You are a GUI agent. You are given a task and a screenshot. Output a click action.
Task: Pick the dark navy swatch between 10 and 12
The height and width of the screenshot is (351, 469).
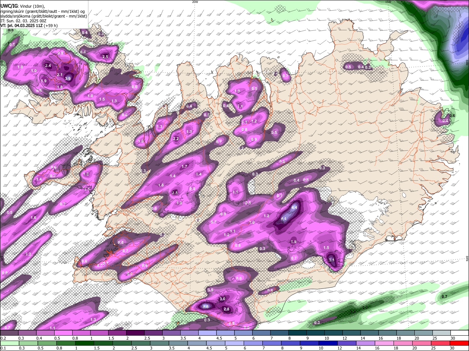[x=327, y=343]
